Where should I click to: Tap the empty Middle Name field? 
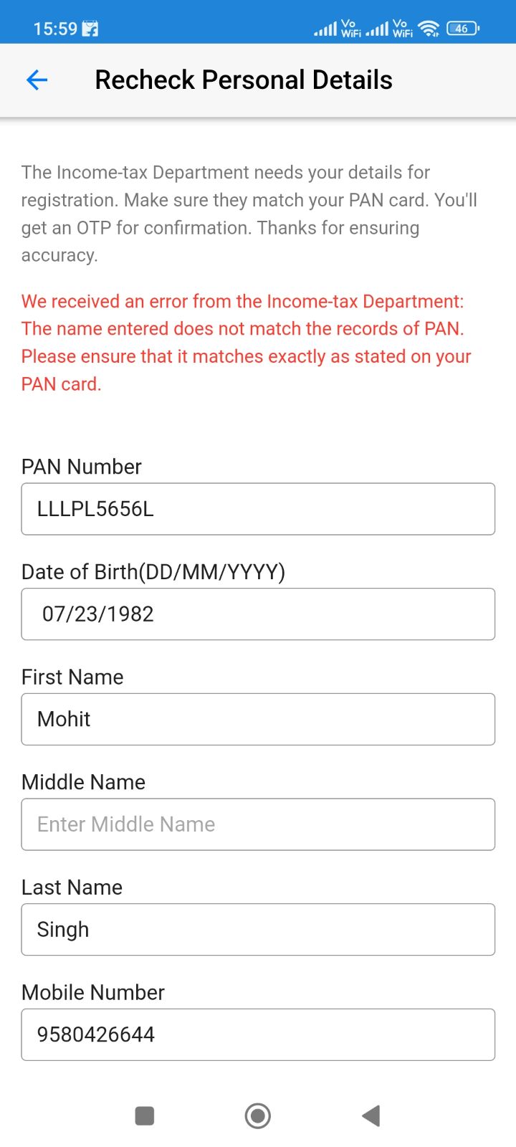[x=258, y=824]
